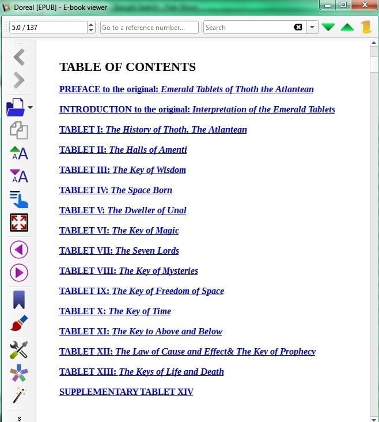Click the yellow scroll reference mode icon

tap(366, 27)
